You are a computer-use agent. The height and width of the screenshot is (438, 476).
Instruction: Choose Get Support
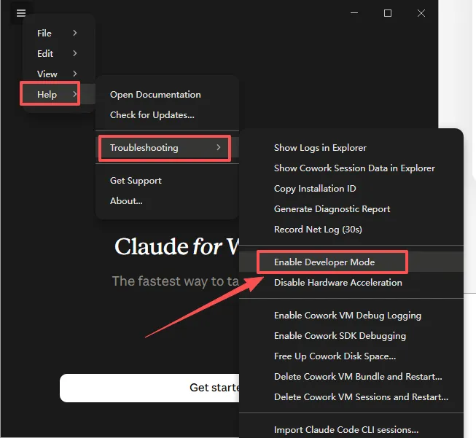(167, 180)
